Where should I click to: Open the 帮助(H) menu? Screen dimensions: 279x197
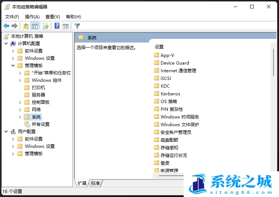coord(73,17)
